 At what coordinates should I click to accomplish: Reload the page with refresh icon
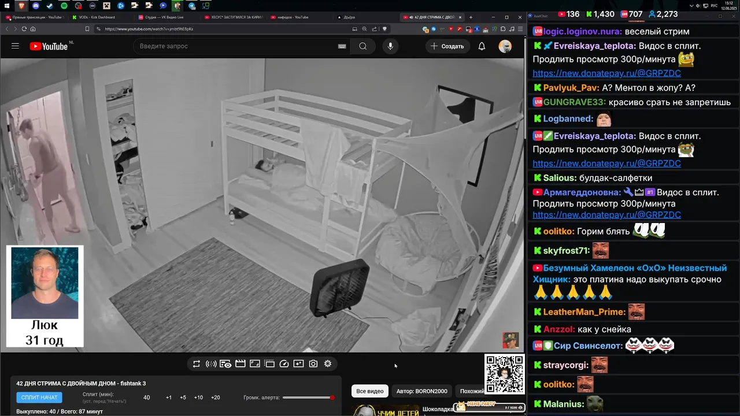point(24,29)
